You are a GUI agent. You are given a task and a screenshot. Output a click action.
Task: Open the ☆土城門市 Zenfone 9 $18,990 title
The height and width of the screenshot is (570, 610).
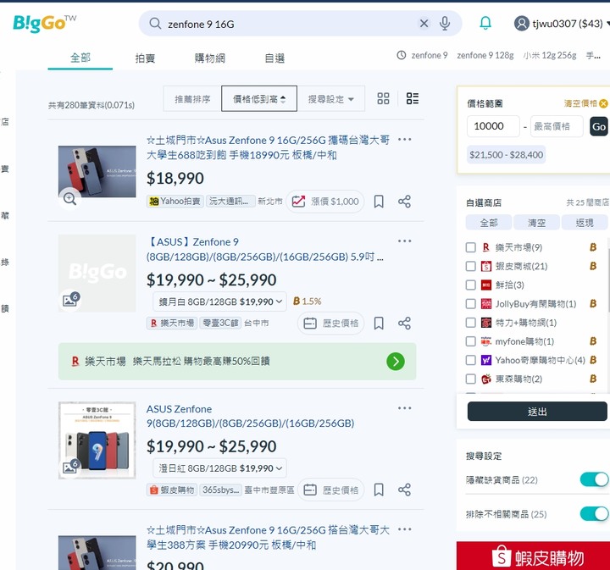268,147
